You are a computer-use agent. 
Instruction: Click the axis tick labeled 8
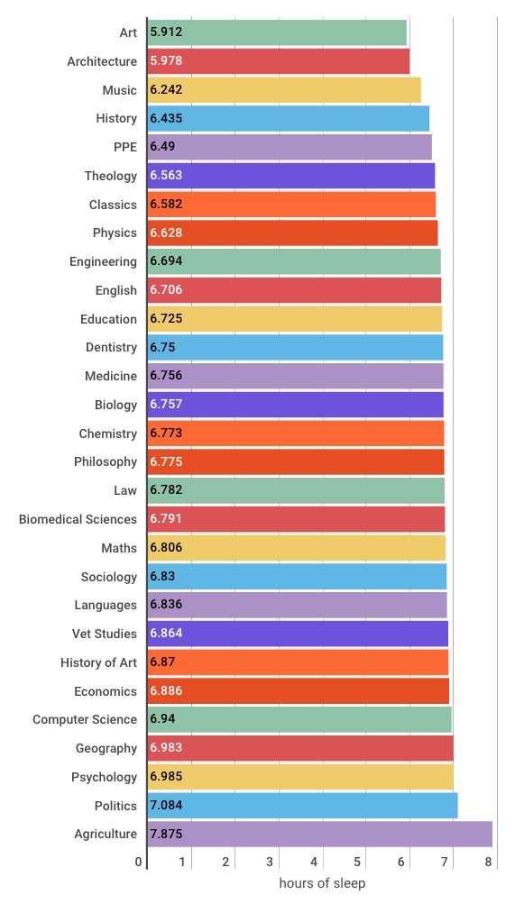488,862
